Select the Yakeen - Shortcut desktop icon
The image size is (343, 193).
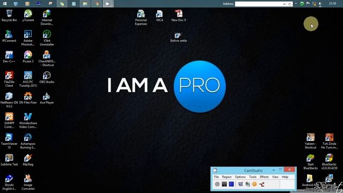pos(310,141)
